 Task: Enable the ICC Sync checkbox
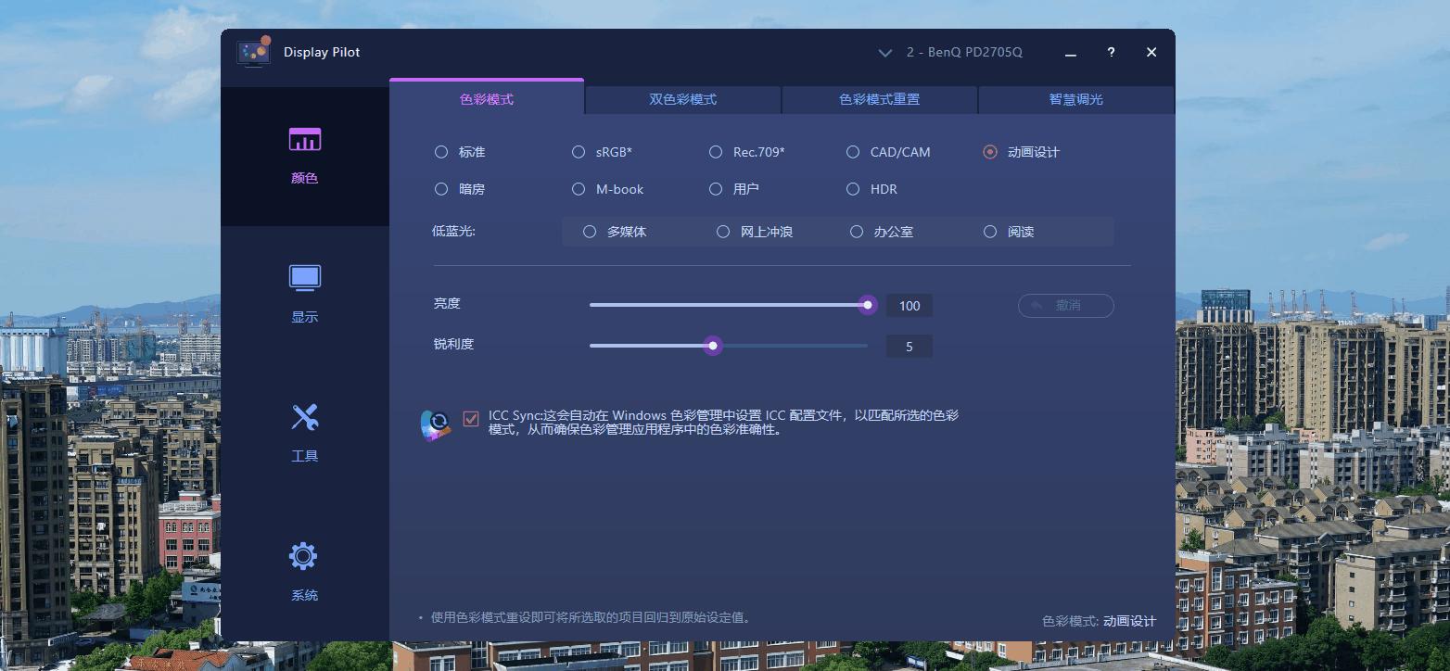(x=471, y=418)
